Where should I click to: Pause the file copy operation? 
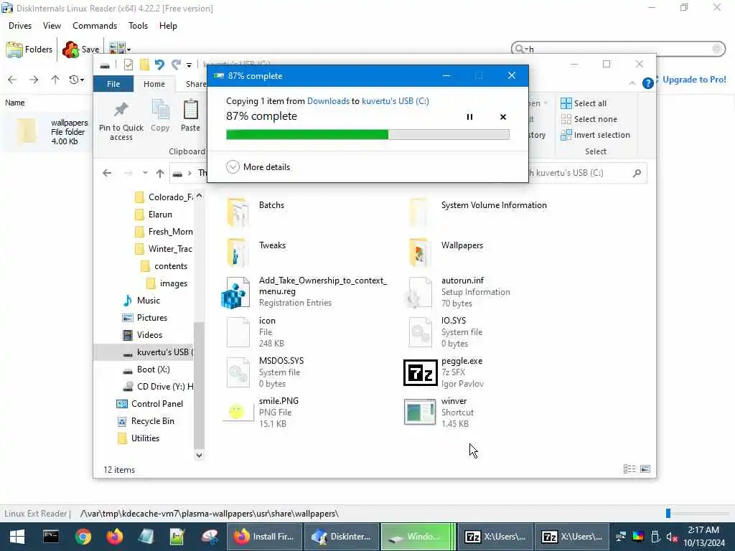[x=469, y=117]
